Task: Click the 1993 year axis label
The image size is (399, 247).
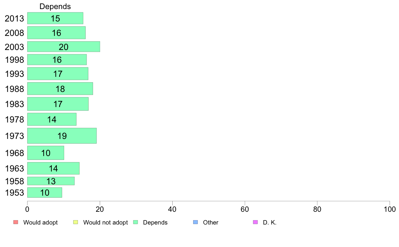Action: tap(14, 74)
